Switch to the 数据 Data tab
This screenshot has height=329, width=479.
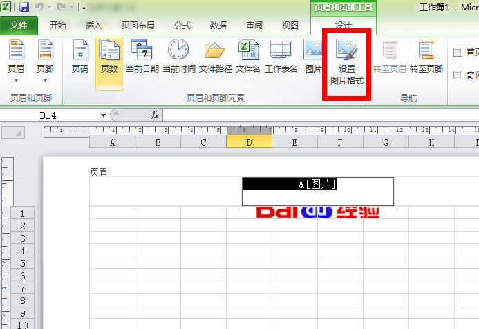[218, 25]
